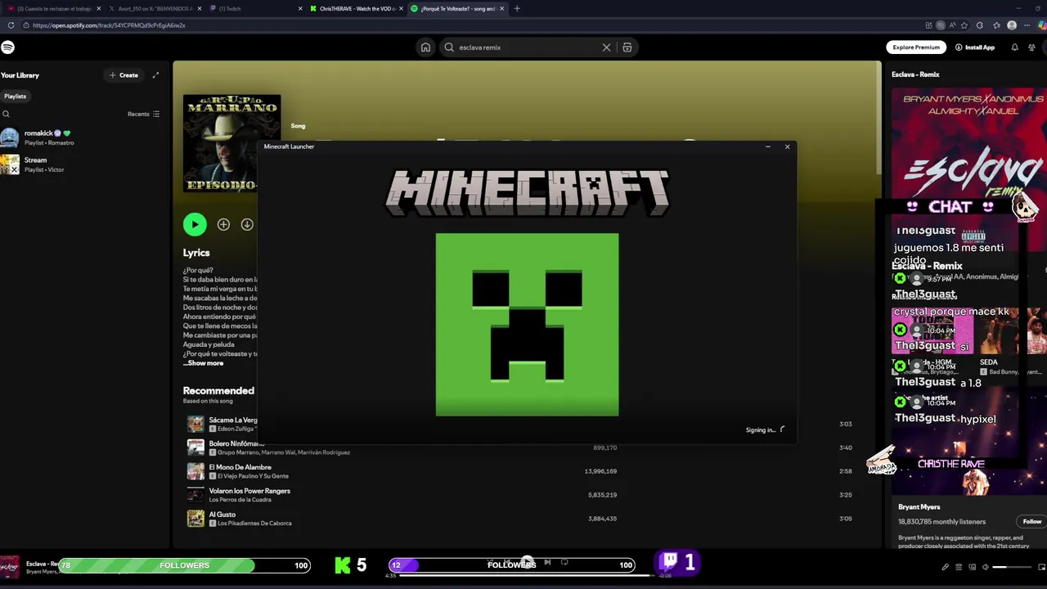Expand Your Library with arrows icon
Image resolution: width=1047 pixels, height=589 pixels.
[155, 75]
